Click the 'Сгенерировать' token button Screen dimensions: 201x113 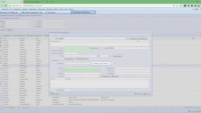(117, 56)
